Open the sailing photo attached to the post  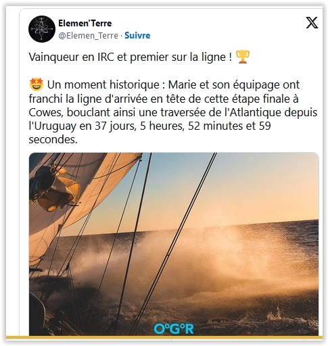click(174, 244)
